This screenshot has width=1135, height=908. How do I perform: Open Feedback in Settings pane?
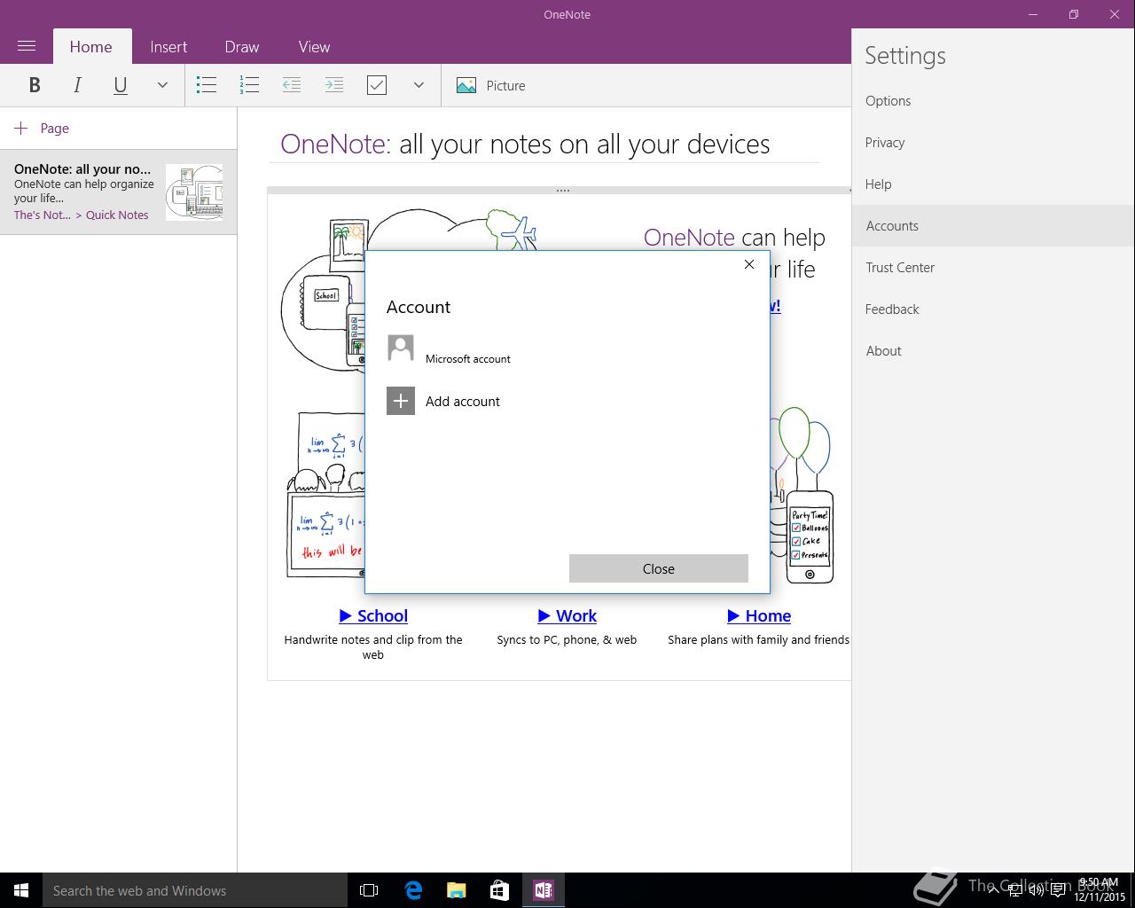click(993, 309)
